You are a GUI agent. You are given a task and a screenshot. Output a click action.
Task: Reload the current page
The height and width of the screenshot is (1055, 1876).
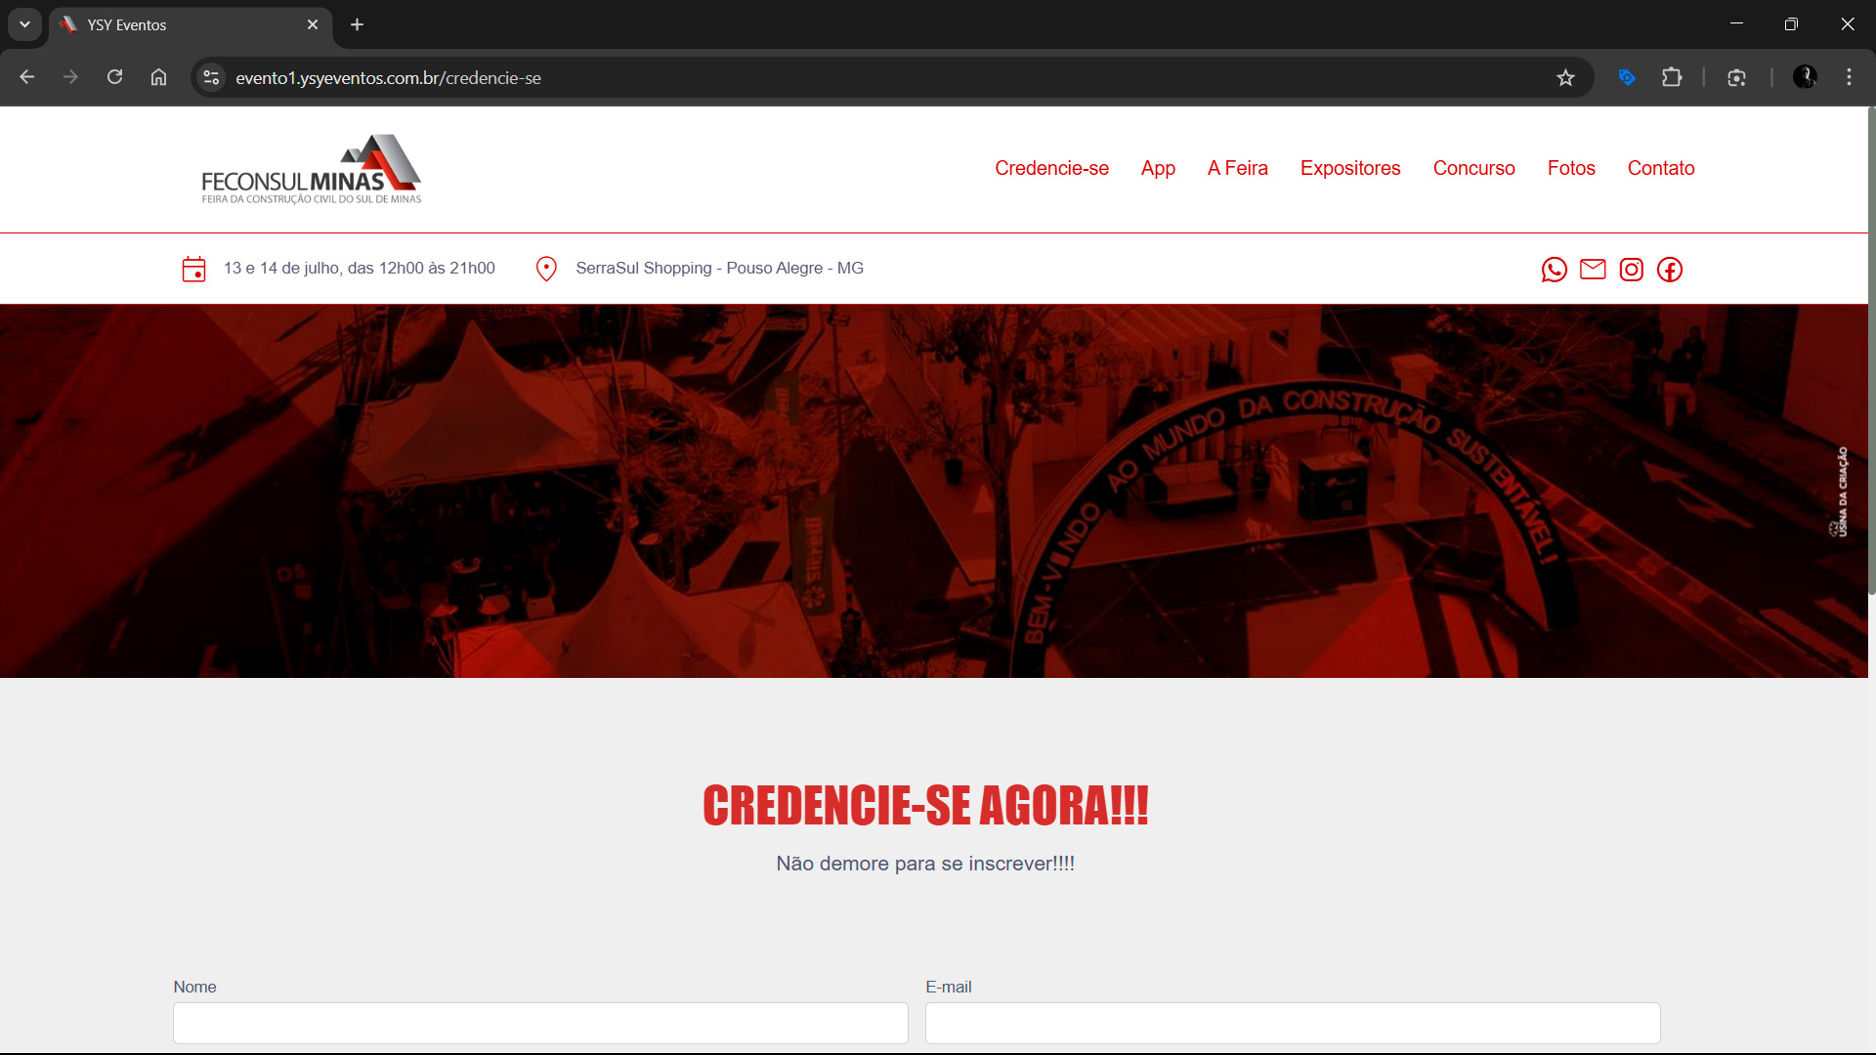[114, 77]
